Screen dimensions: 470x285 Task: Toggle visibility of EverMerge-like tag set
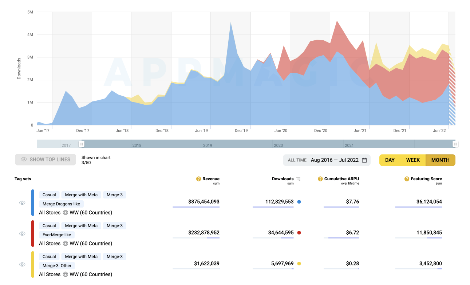(22, 234)
